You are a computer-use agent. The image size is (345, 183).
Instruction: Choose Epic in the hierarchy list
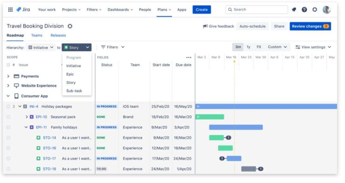(70, 74)
